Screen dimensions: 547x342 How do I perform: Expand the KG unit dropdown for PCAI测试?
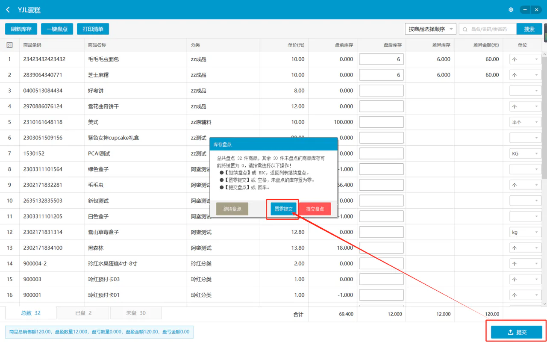click(525, 153)
